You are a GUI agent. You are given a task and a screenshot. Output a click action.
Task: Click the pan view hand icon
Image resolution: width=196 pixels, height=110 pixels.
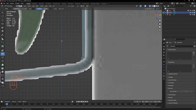(x=160, y=24)
